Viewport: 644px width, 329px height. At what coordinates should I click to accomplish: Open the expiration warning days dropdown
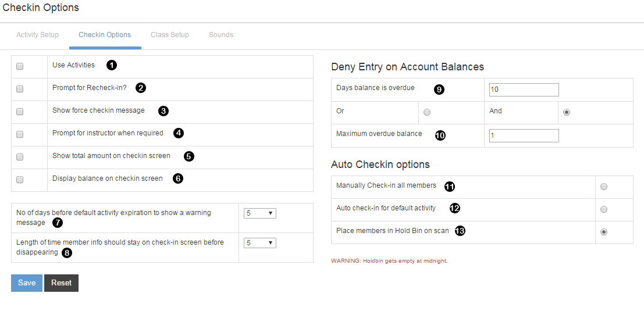click(259, 213)
